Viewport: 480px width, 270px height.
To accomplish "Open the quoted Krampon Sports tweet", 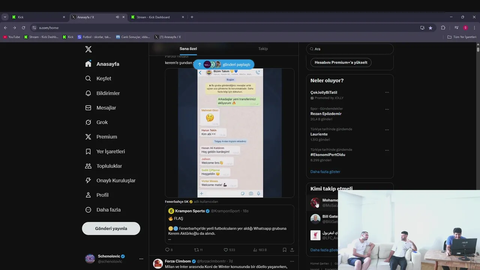I will 229,225.
